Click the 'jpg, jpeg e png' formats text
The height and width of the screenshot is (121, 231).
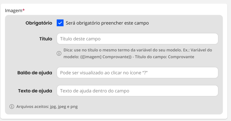[64, 107]
